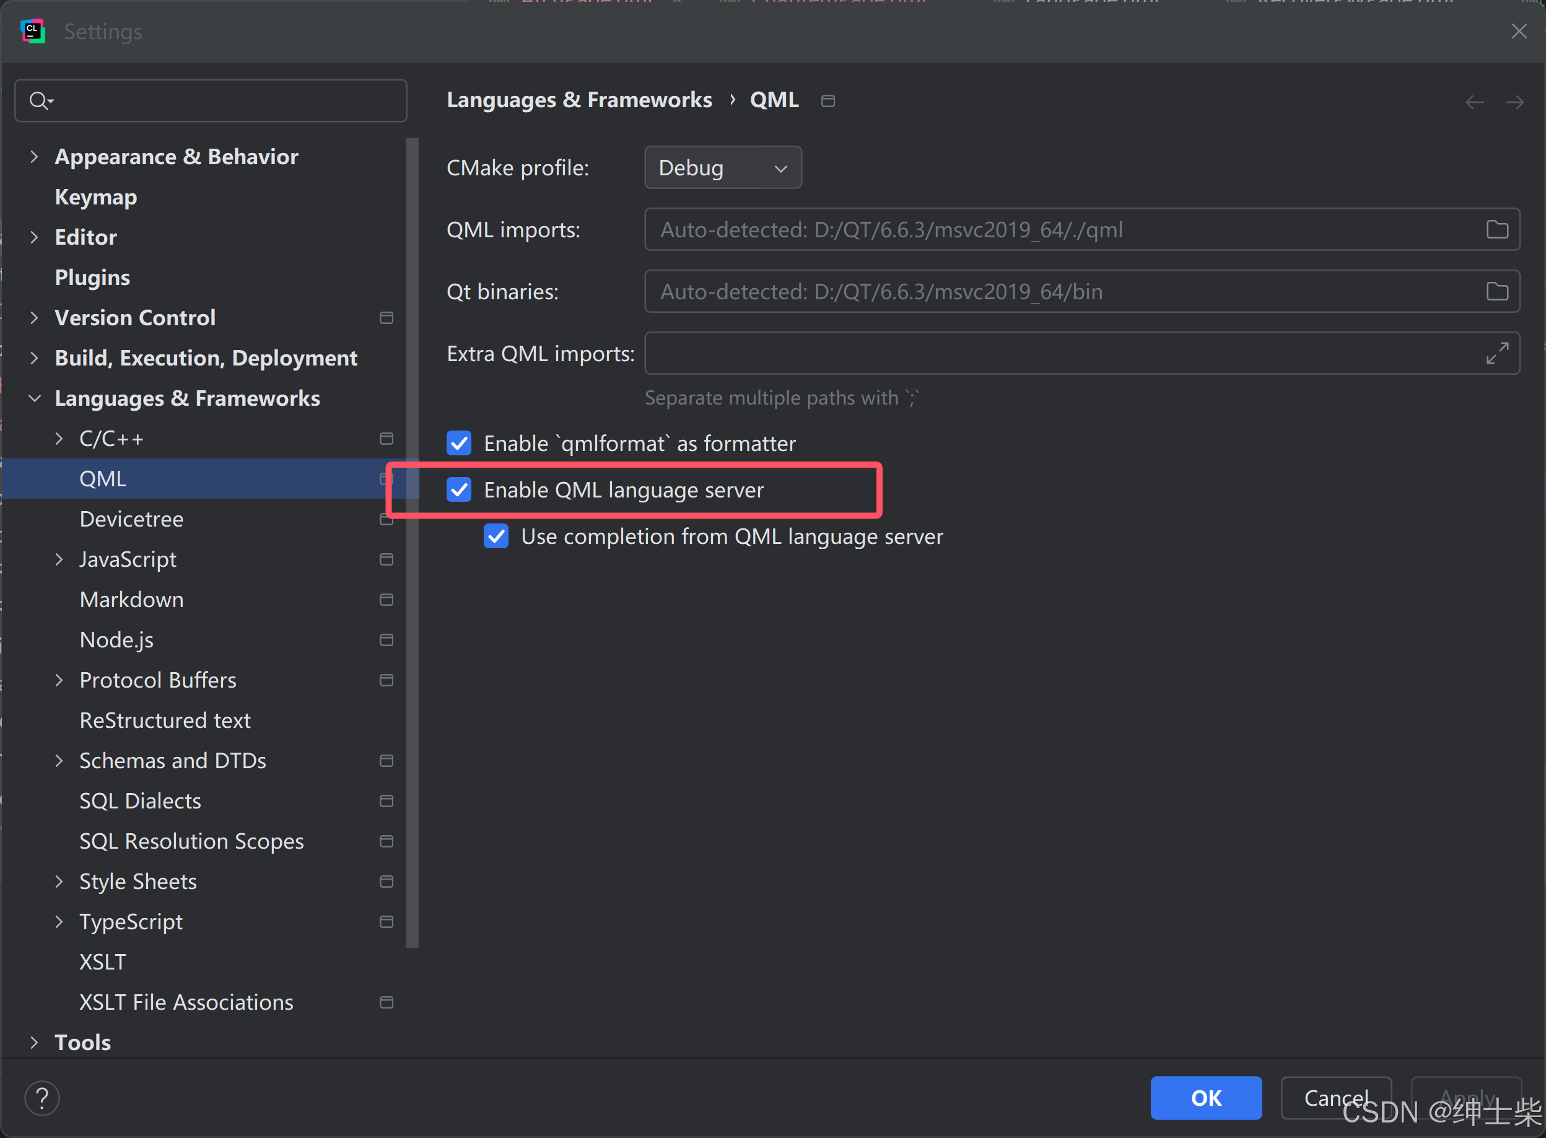The width and height of the screenshot is (1546, 1138).
Task: Select Devicetree in the settings tree
Action: tap(131, 519)
